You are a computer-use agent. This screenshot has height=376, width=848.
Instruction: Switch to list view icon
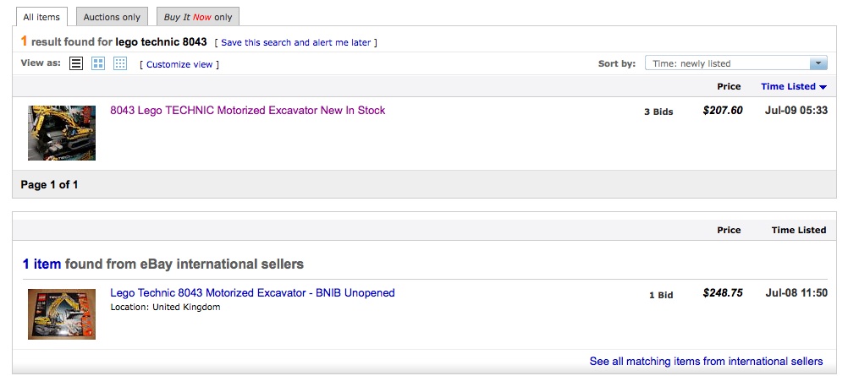(x=76, y=63)
